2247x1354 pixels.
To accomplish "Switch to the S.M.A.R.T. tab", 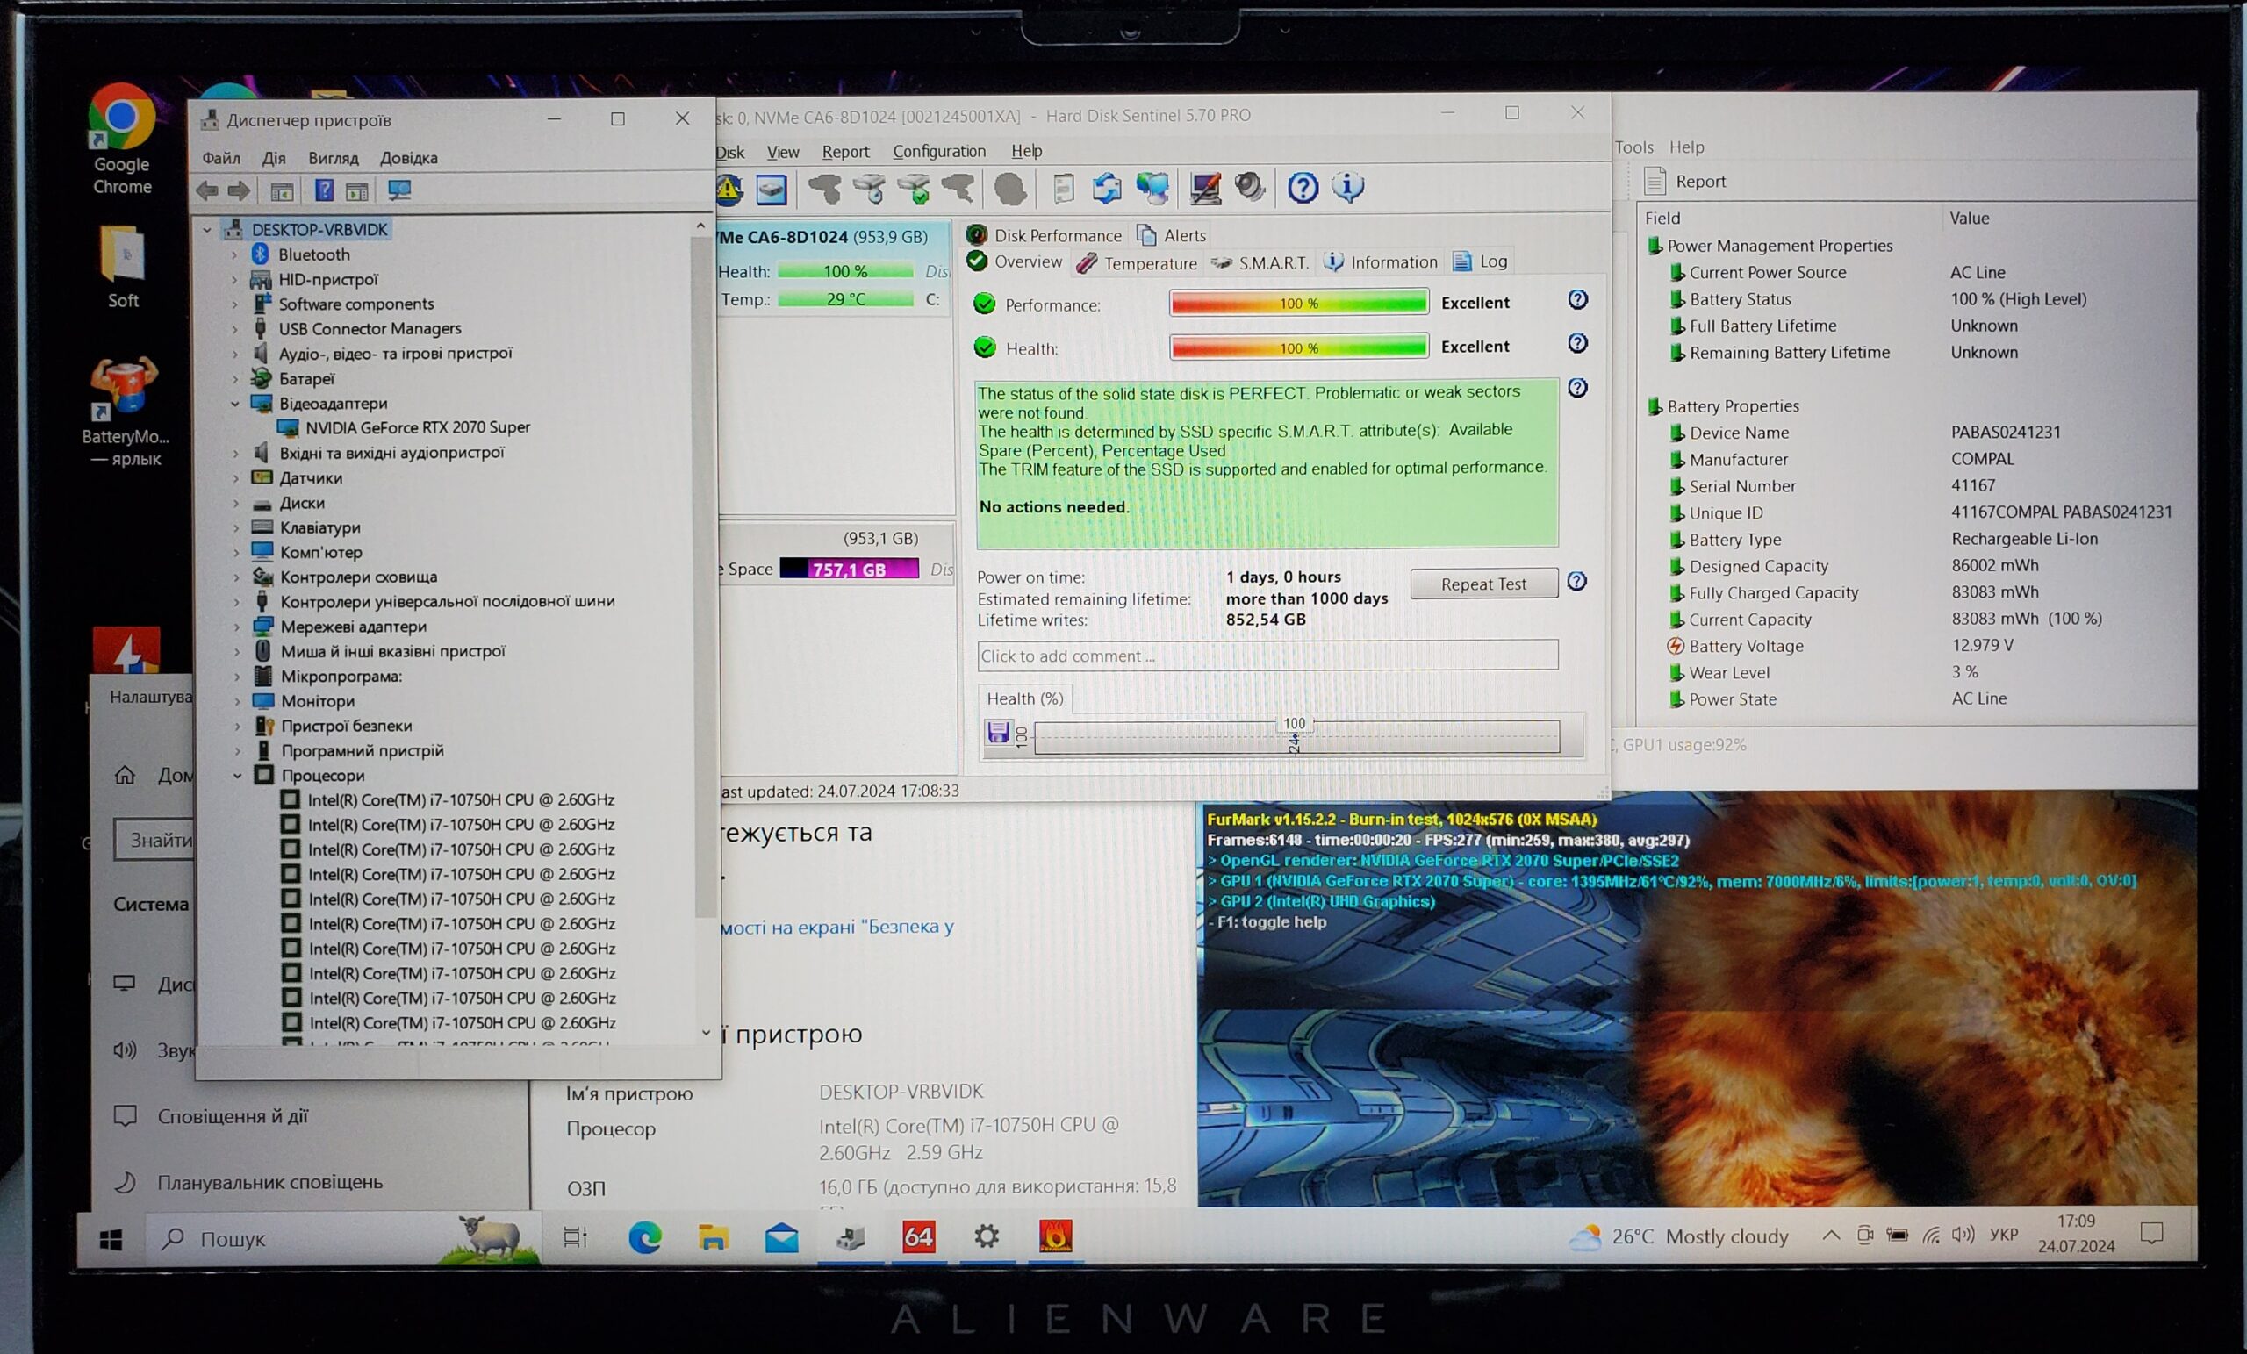I will [x=1261, y=263].
